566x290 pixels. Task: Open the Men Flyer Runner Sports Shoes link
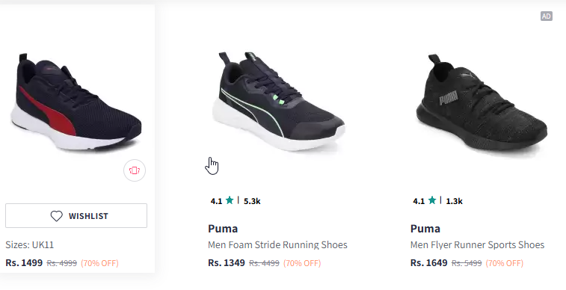coord(477,245)
